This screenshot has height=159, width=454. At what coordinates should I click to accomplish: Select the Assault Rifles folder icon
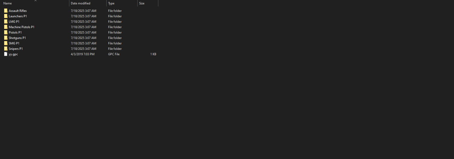[x=5, y=11]
